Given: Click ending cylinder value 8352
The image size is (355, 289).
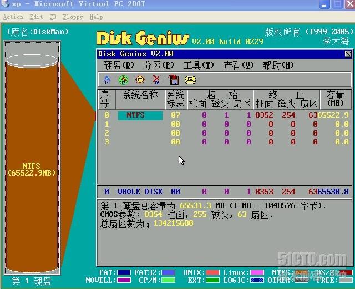Looking at the screenshot, I should (x=264, y=116).
